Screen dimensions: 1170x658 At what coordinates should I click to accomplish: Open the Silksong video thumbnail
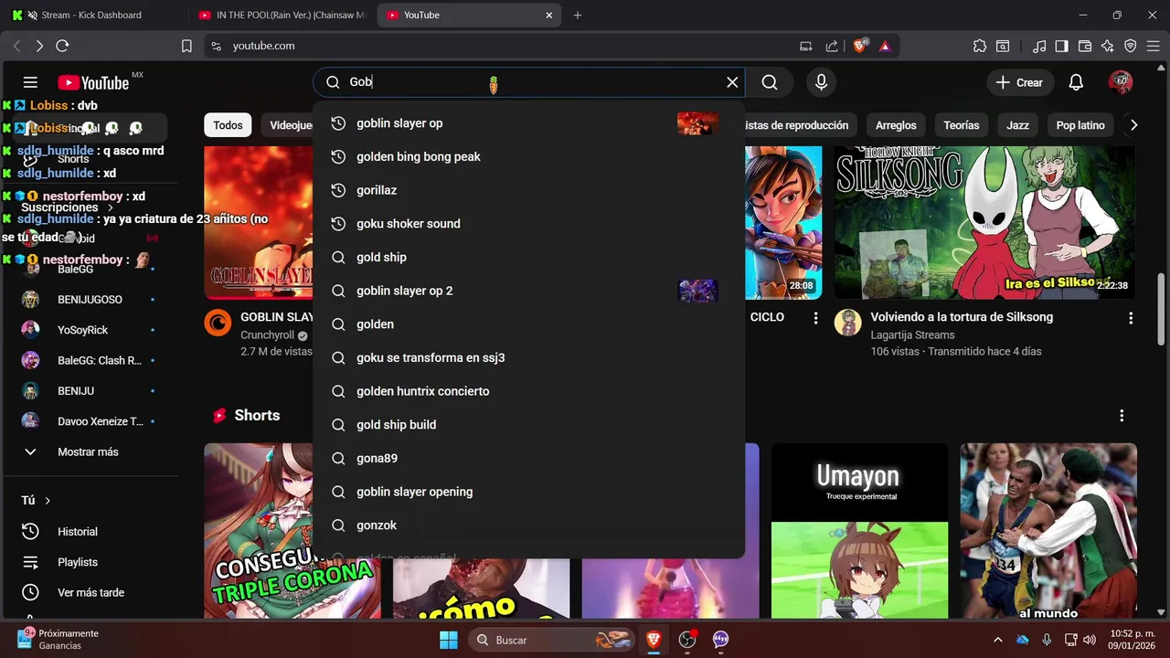coord(985,222)
